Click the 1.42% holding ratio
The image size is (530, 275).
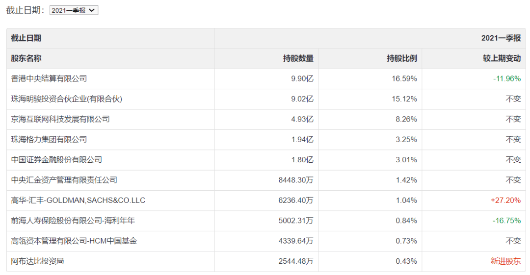click(x=406, y=180)
